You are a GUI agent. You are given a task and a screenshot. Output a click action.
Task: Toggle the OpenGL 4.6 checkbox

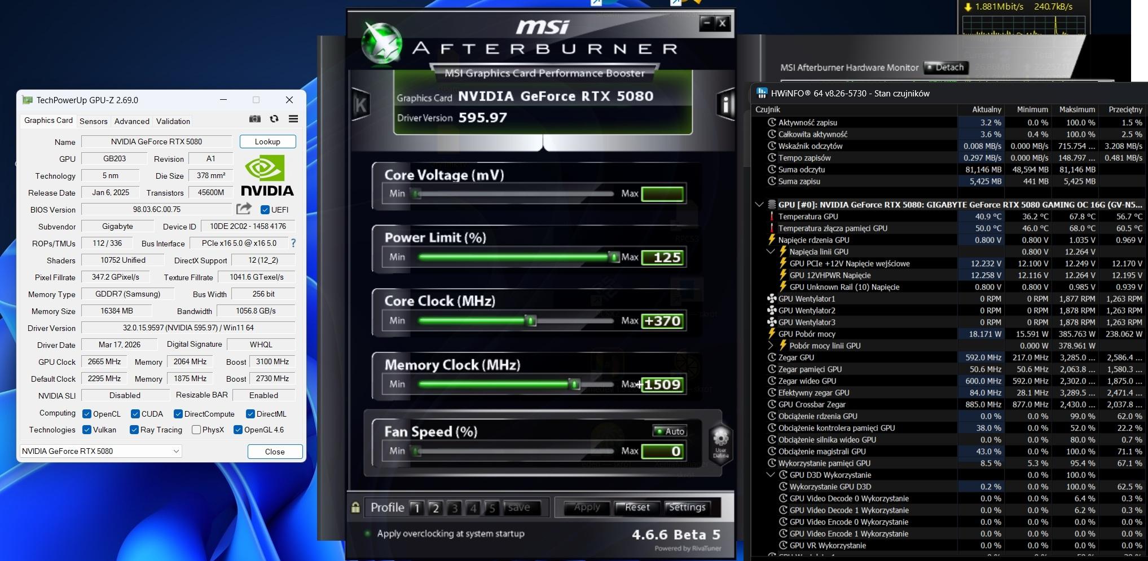tap(238, 430)
